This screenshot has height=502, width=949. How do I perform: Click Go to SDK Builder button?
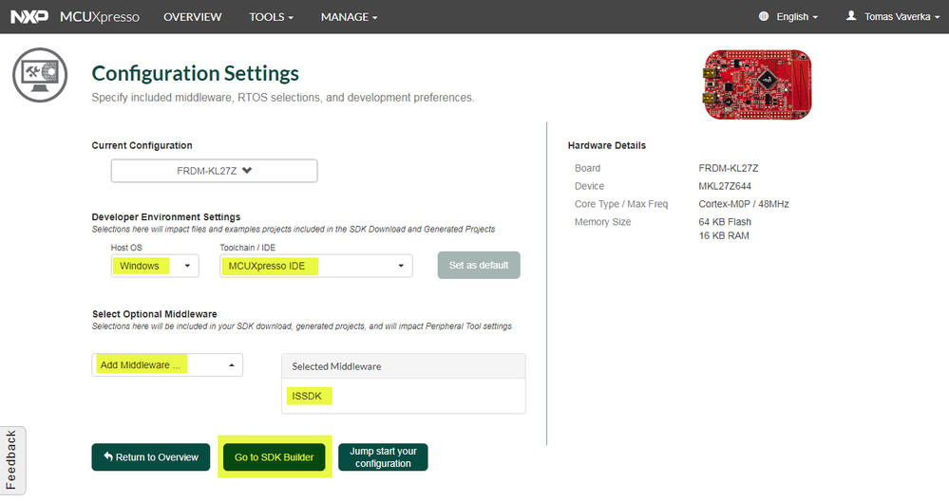[275, 457]
